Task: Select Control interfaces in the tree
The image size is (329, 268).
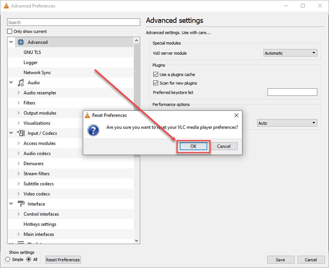Action: 41,214
